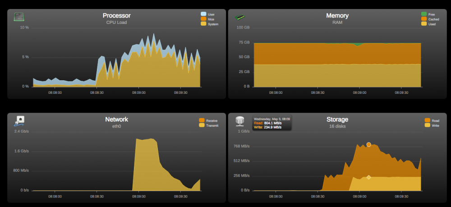Click the 2.4 Gb/s axis label
The image size is (451, 207).
click(x=22, y=131)
